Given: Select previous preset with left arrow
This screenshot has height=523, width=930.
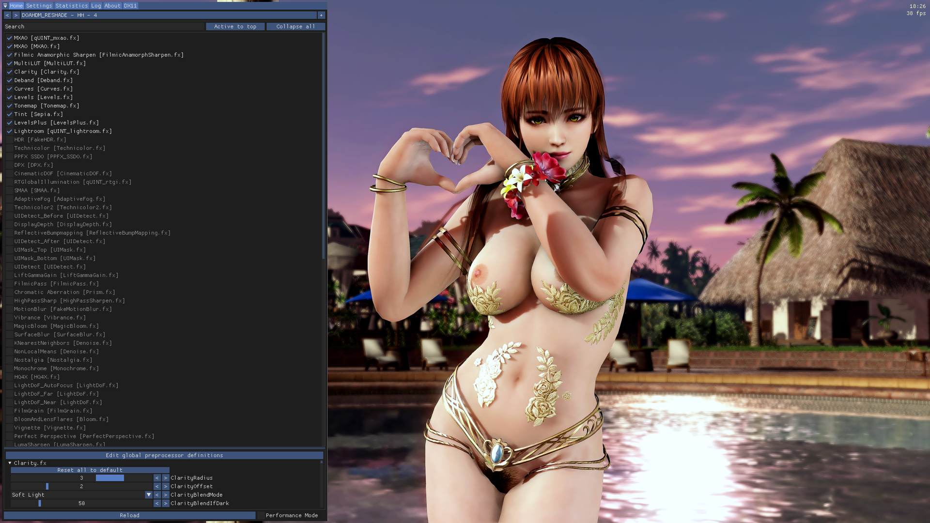Looking at the screenshot, I should coord(7,15).
